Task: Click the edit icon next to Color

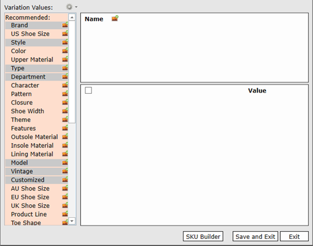Action: pyautogui.click(x=65, y=51)
